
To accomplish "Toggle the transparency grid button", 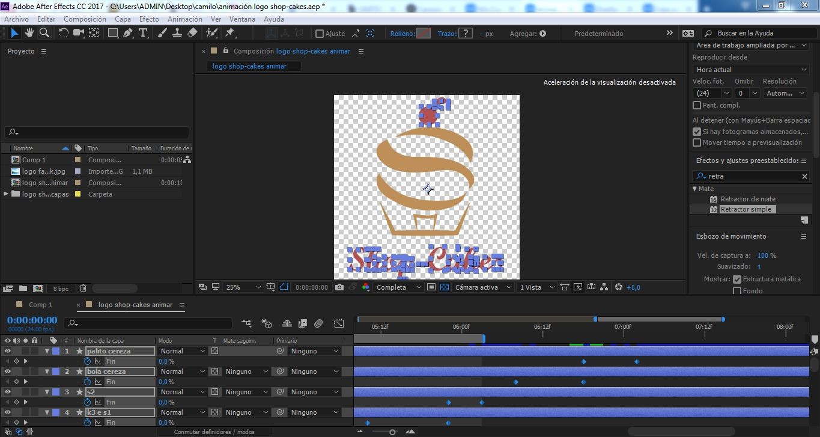I will click(445, 287).
